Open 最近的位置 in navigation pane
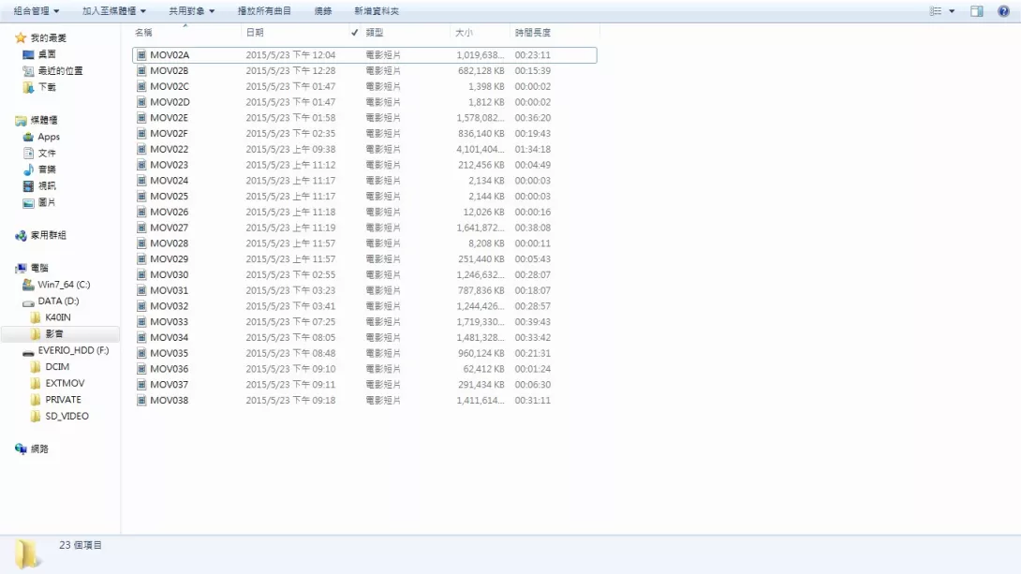Image resolution: width=1021 pixels, height=574 pixels. click(60, 70)
